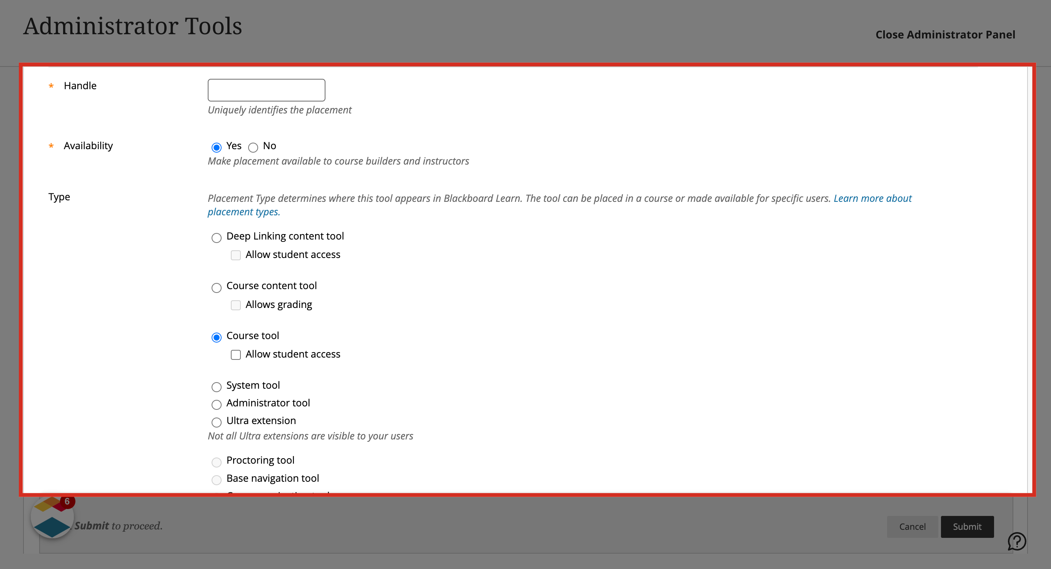Select the Base navigation tool radio button
This screenshot has height=569, width=1051.
(217, 480)
